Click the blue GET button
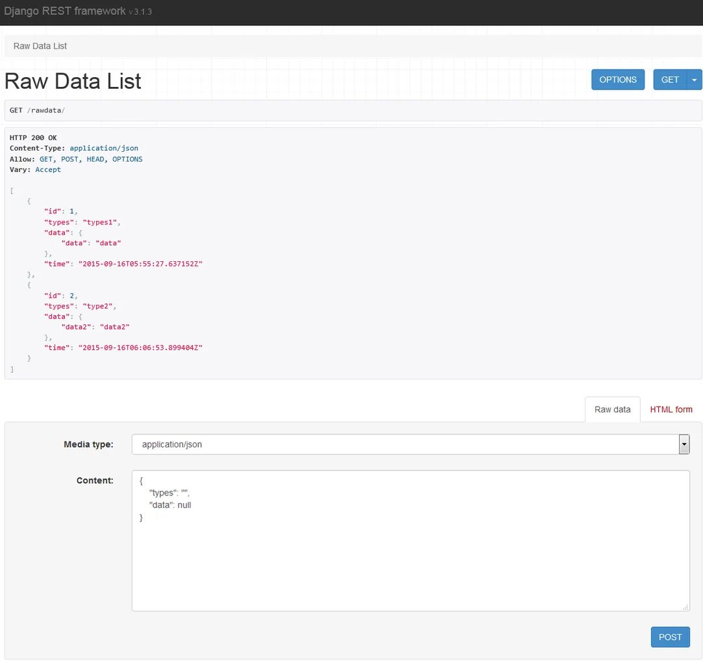This screenshot has width=703, height=664. [669, 80]
